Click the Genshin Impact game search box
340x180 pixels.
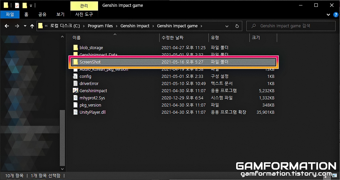coord(291,26)
